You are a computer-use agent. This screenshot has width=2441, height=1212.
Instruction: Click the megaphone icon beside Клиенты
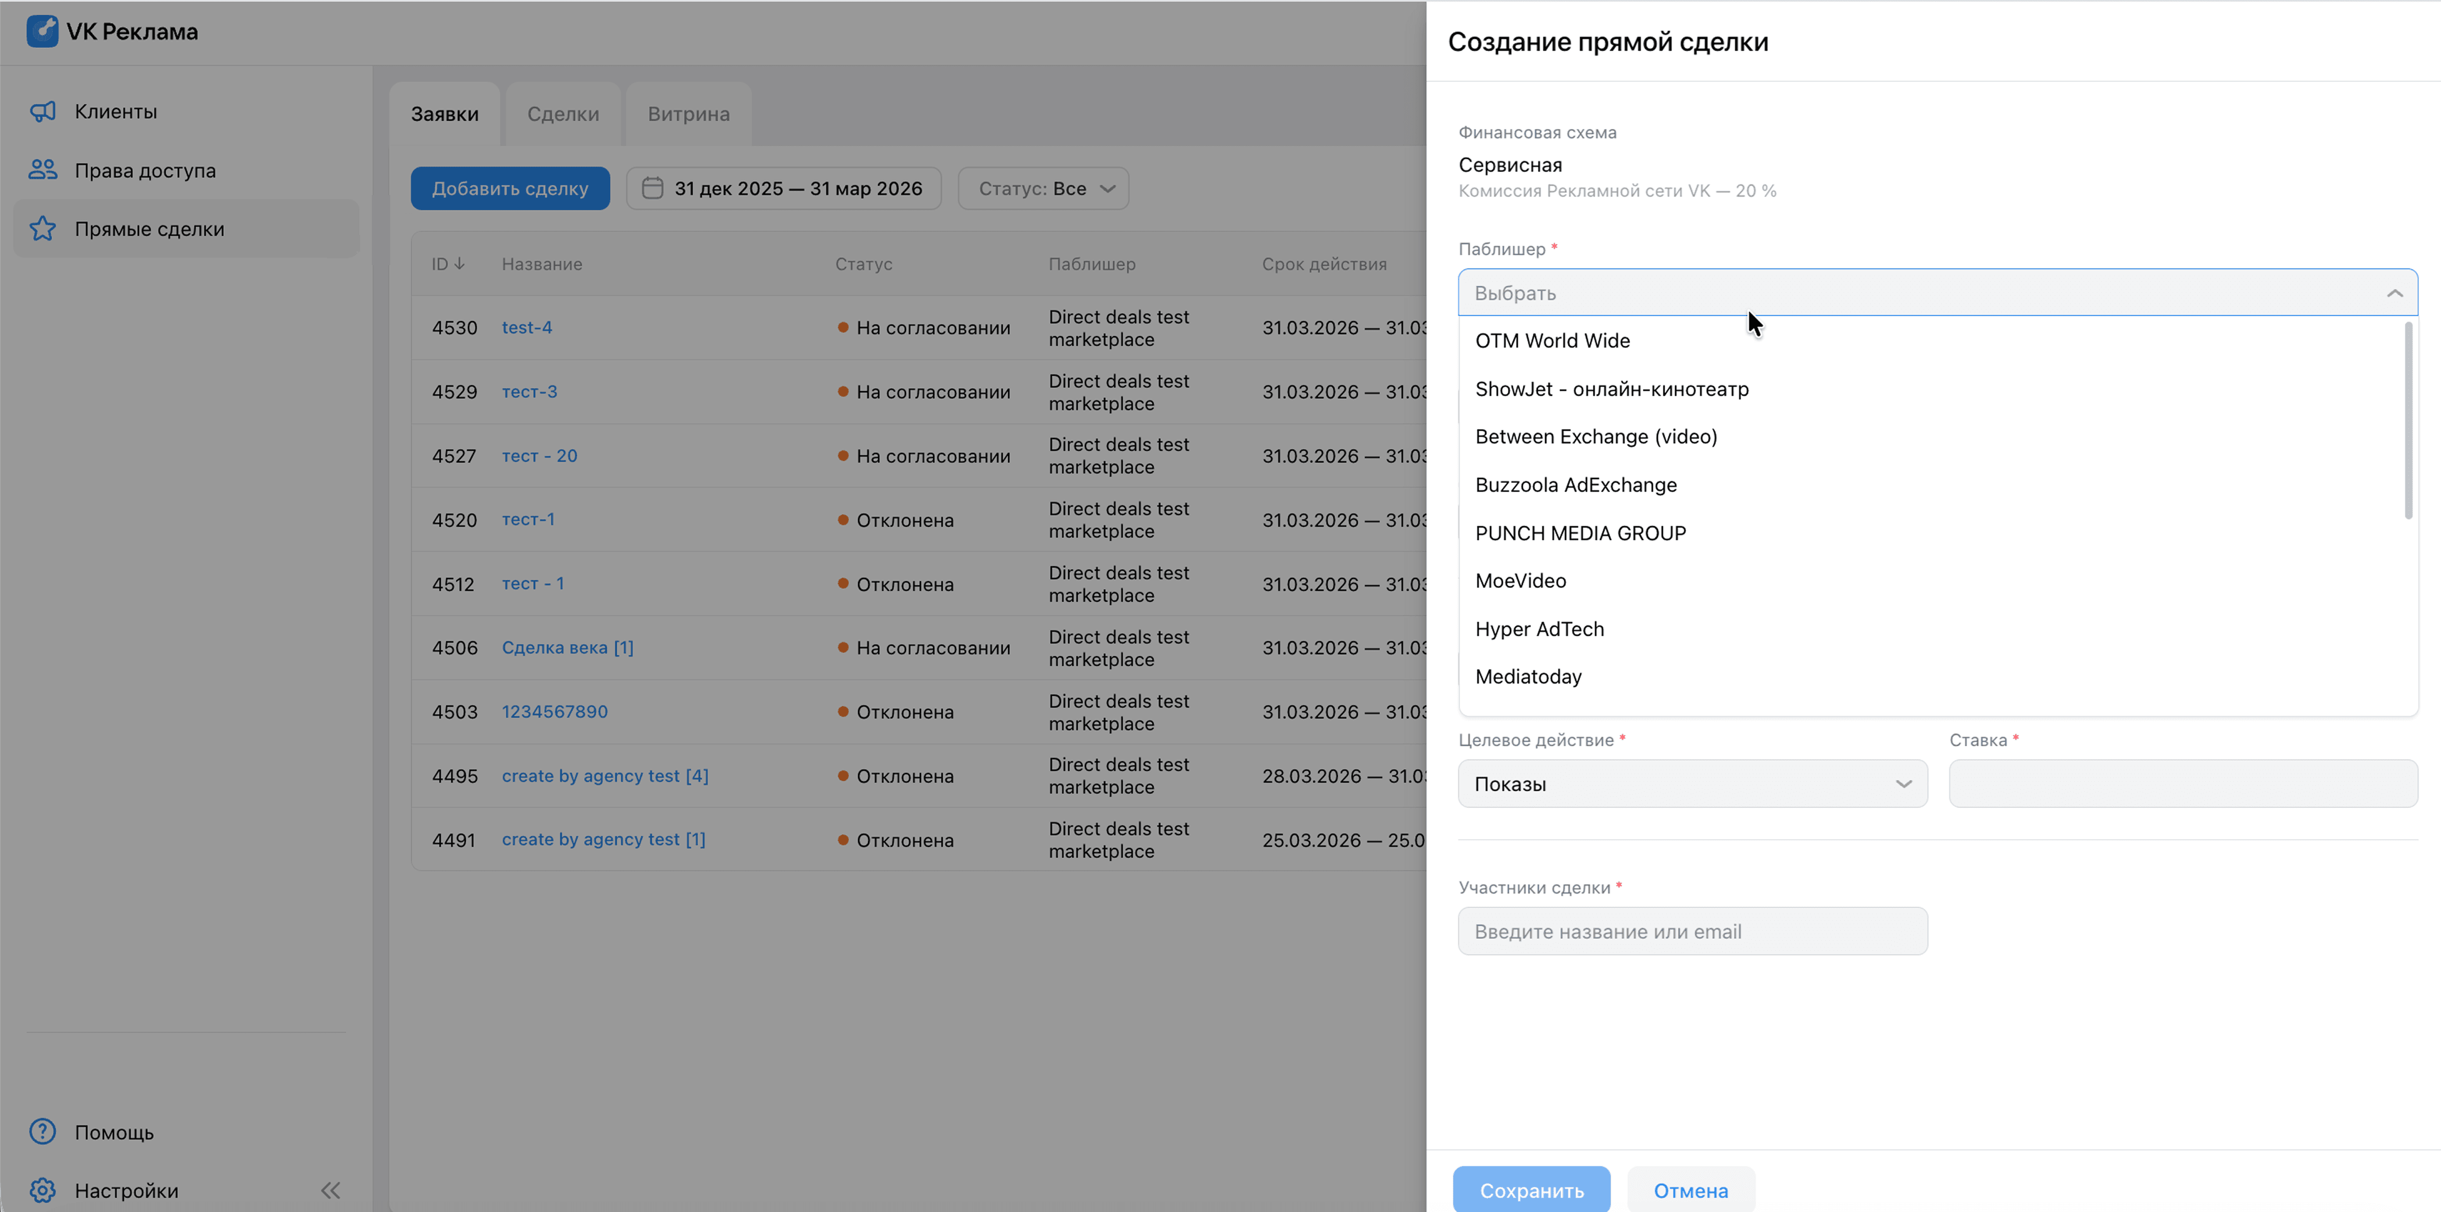(x=43, y=112)
